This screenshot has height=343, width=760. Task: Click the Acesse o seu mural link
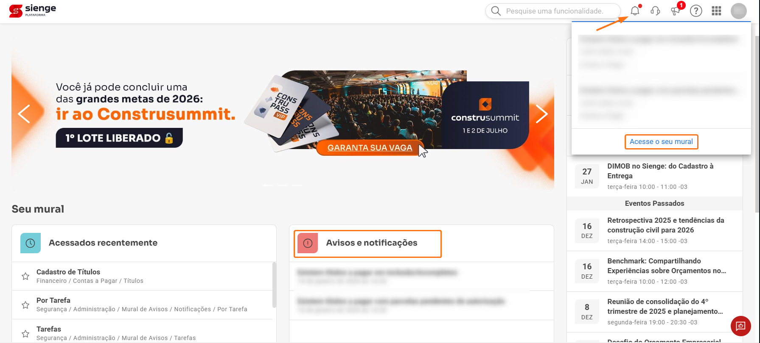point(661,141)
